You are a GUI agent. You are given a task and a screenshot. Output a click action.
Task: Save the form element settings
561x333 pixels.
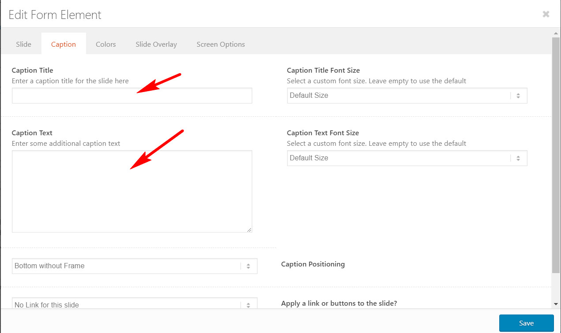point(526,323)
